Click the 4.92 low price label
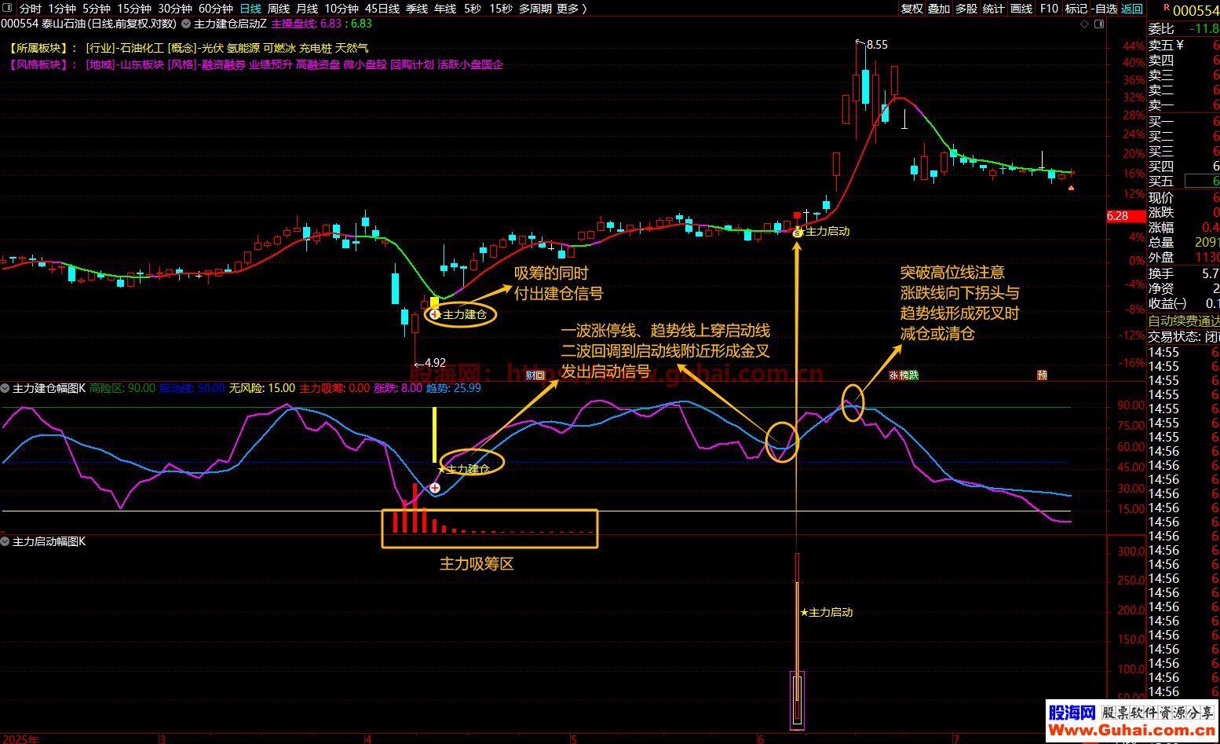Viewport: 1220px width, 744px height. (x=435, y=363)
